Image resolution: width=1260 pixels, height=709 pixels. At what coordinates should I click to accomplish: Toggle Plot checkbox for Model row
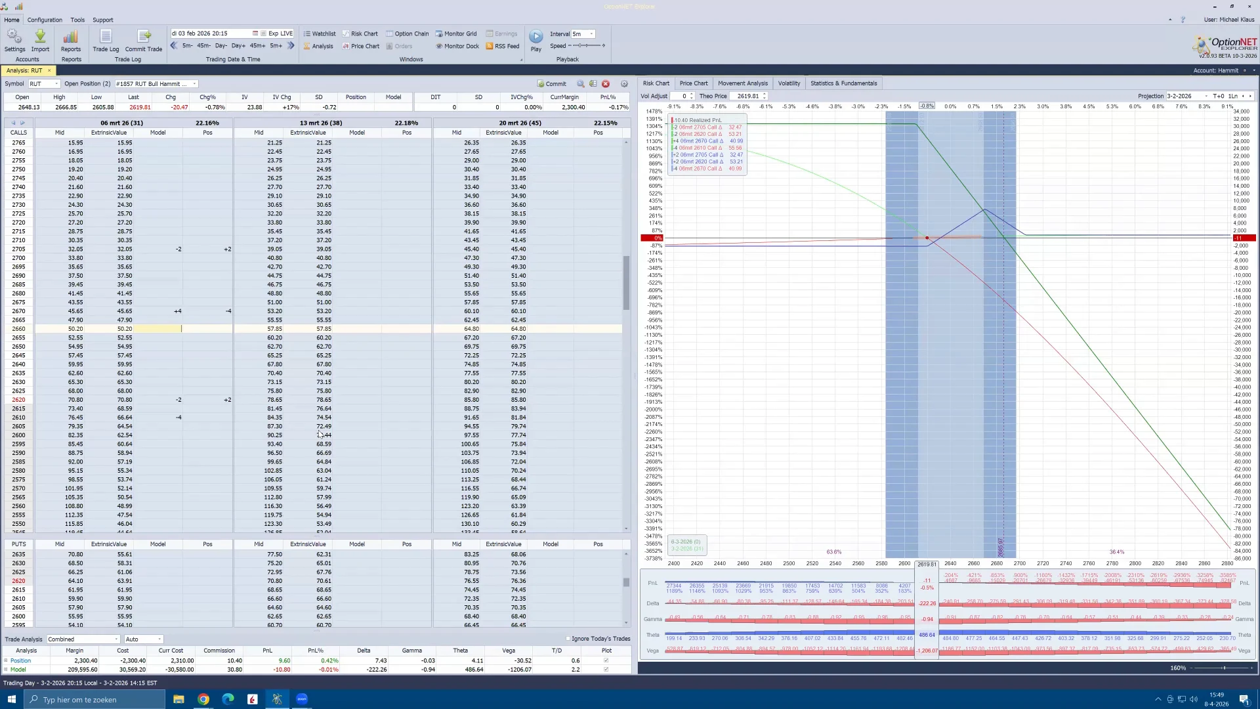point(606,670)
